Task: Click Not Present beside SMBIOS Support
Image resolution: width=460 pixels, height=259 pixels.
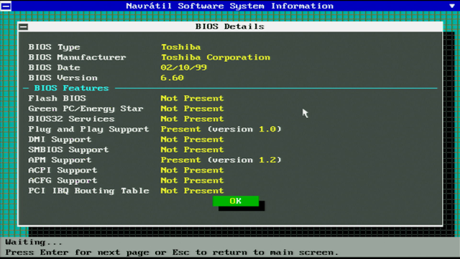Action: [192, 150]
